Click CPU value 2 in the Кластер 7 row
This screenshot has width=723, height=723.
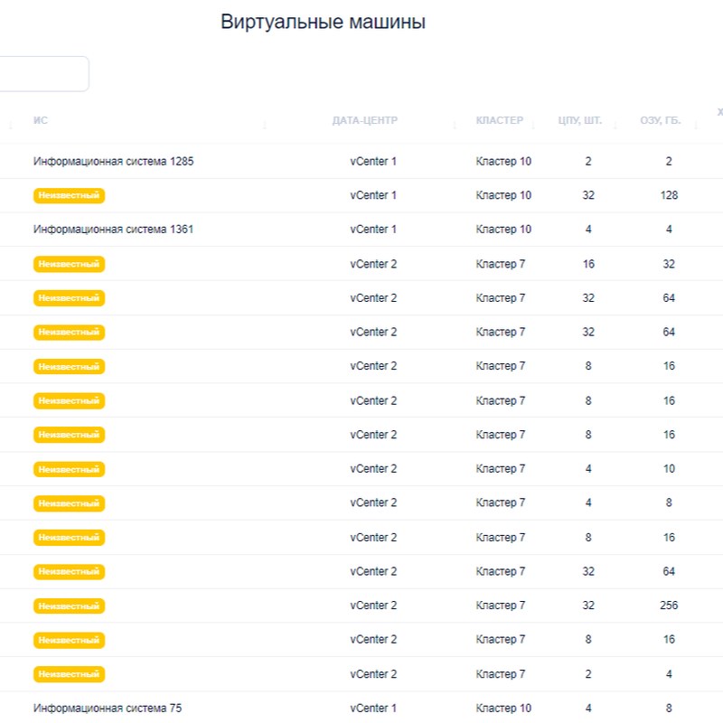[x=588, y=673]
